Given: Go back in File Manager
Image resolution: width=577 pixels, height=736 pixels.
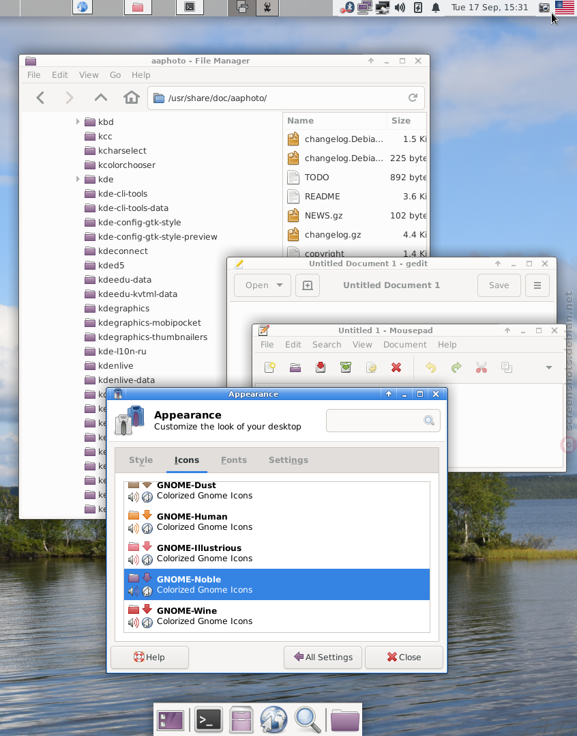Looking at the screenshot, I should [x=40, y=98].
